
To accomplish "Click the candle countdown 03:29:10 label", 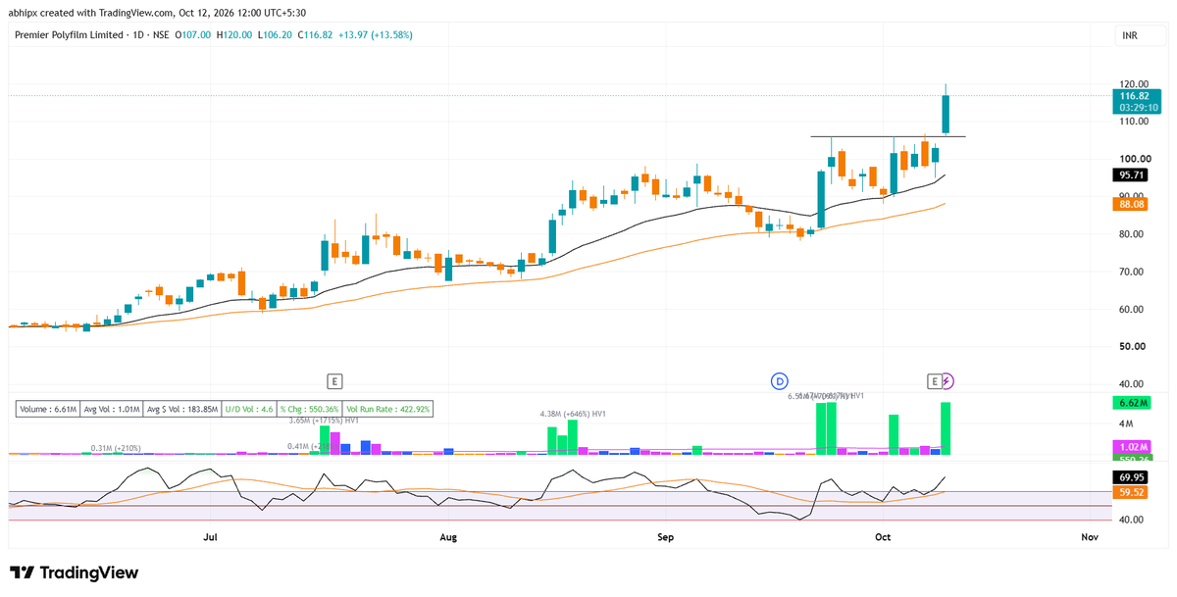I will [1136, 108].
